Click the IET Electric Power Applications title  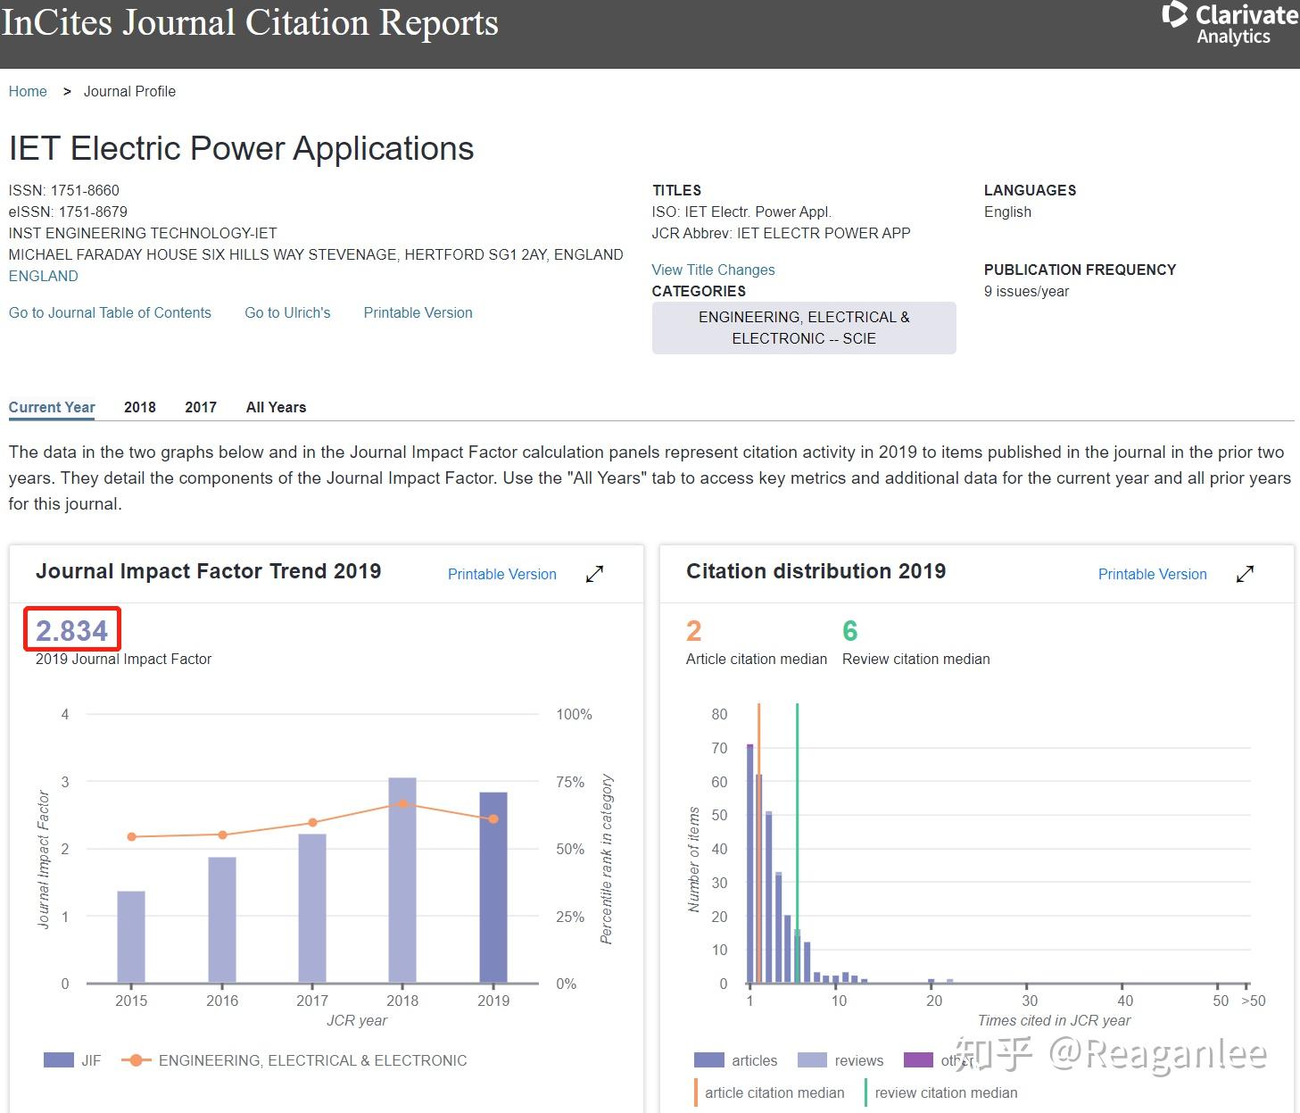click(x=242, y=148)
